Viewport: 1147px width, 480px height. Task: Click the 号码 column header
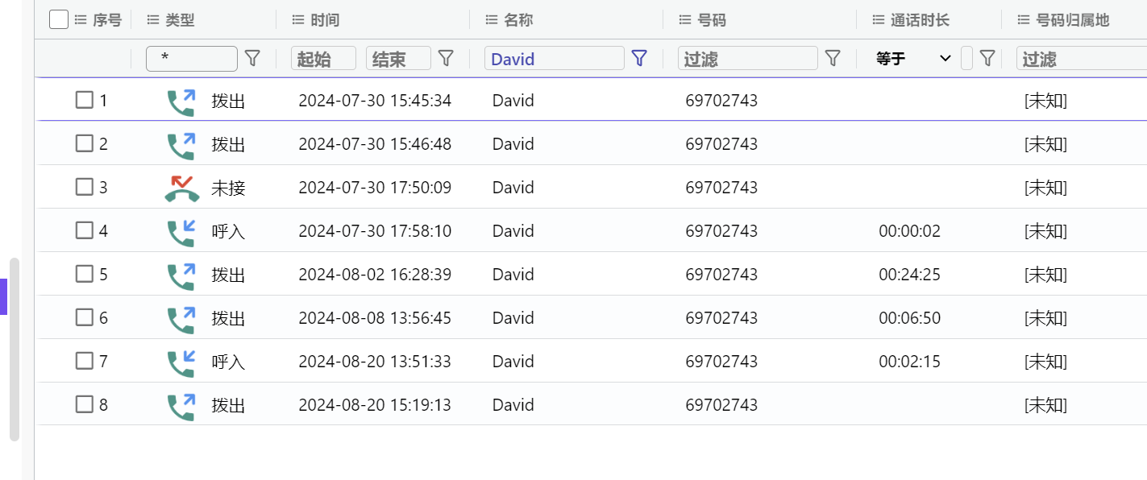click(711, 20)
